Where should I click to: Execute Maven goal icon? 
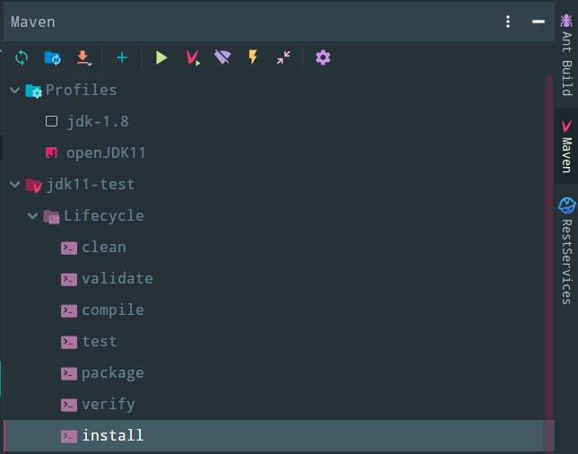(192, 57)
